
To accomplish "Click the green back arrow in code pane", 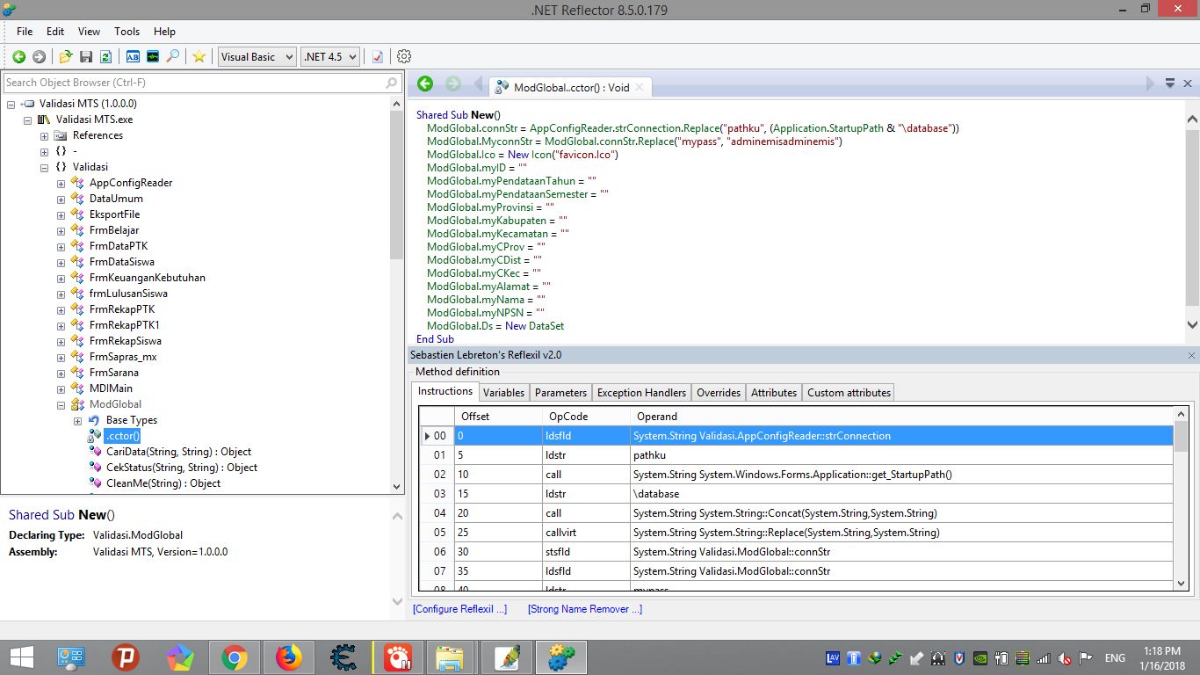I will [425, 83].
